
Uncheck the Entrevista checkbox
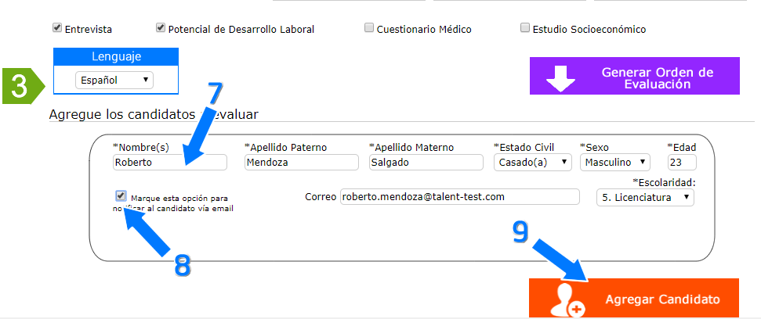57,28
